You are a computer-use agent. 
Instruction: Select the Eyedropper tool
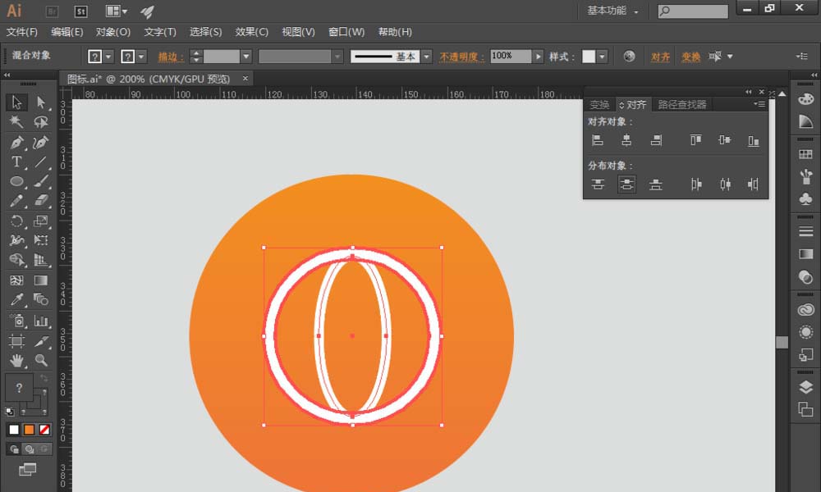(16, 300)
